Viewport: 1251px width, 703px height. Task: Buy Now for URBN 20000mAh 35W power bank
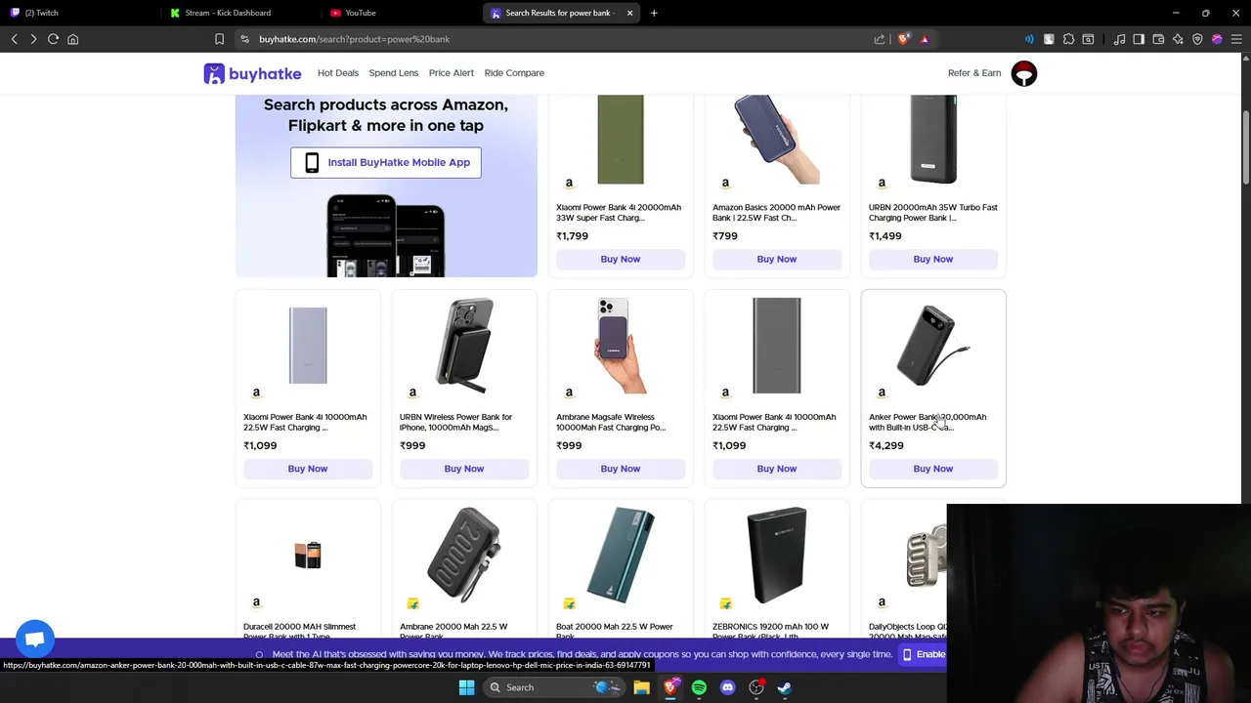[933, 259]
